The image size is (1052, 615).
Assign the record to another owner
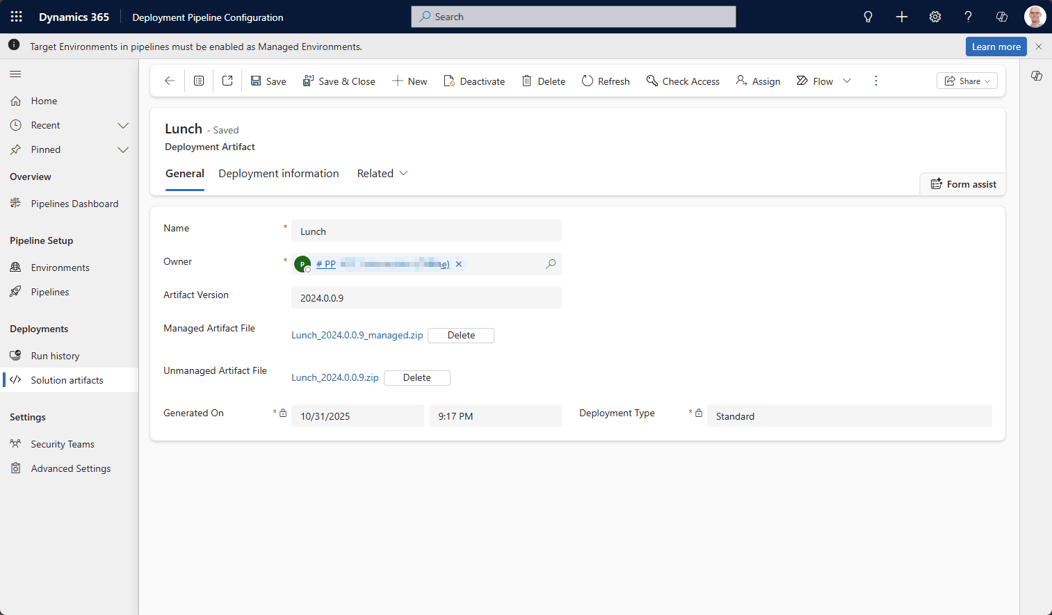coord(758,81)
